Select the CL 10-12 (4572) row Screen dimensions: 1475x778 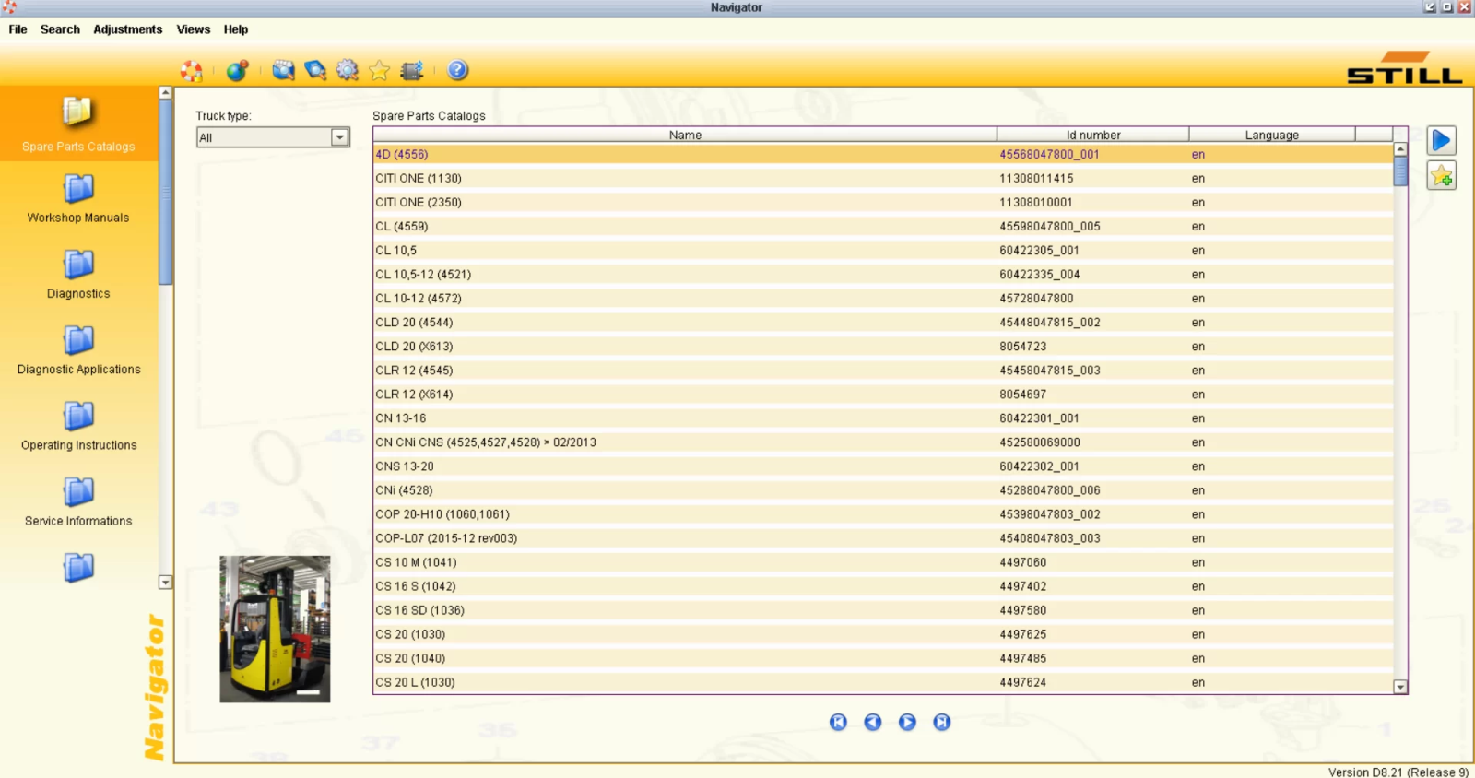[883, 299]
